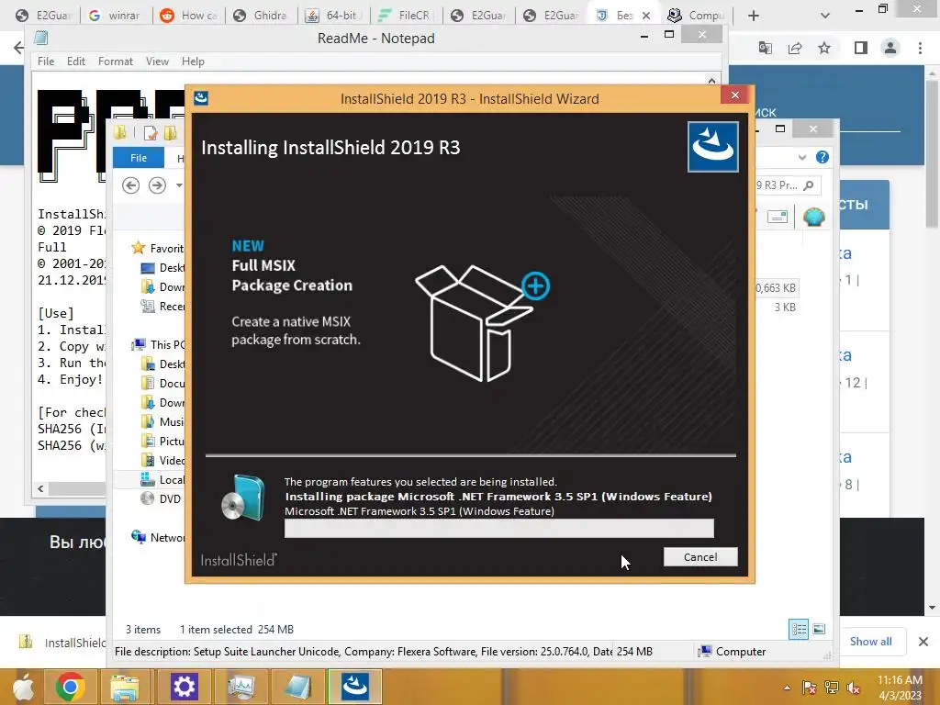Close the Chrome downloads bar
Viewport: 940px width, 705px height.
(923, 642)
